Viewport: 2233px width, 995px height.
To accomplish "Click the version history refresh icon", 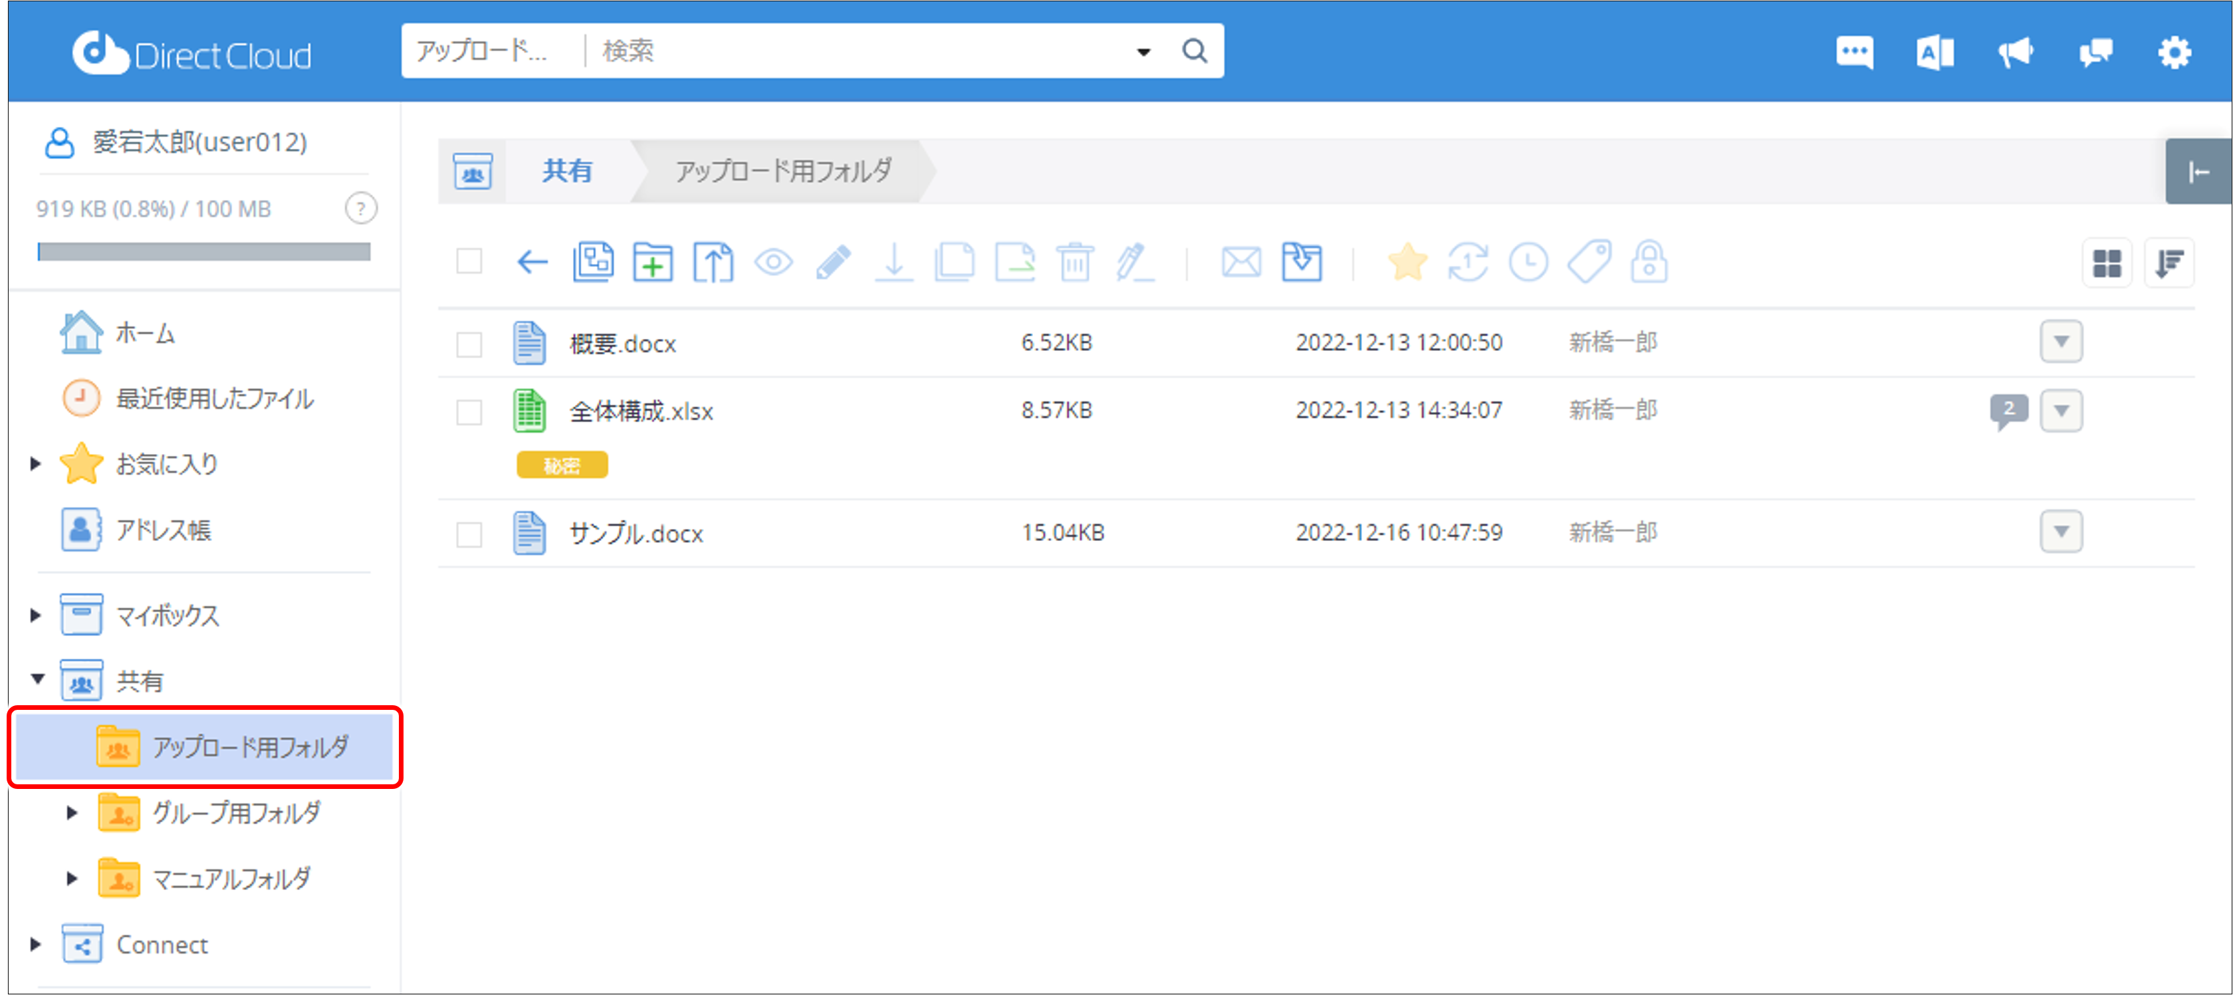I will point(1468,262).
